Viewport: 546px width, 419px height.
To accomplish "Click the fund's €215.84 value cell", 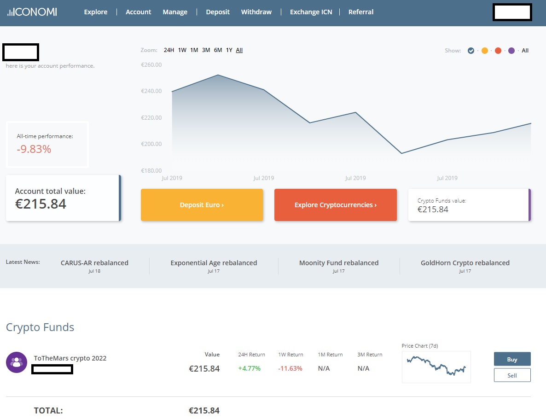I will (x=204, y=368).
